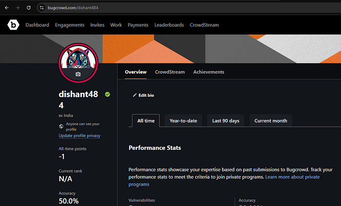Select the All time stats tab

click(146, 121)
